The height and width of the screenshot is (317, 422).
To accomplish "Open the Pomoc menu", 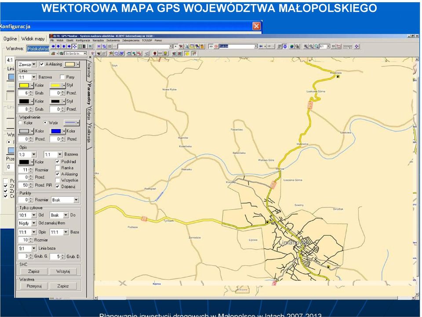I will point(158,40).
